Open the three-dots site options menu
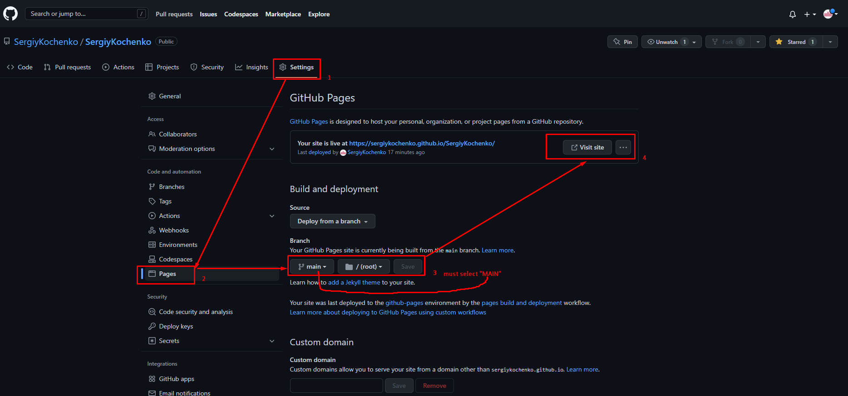This screenshot has width=848, height=396. [623, 147]
